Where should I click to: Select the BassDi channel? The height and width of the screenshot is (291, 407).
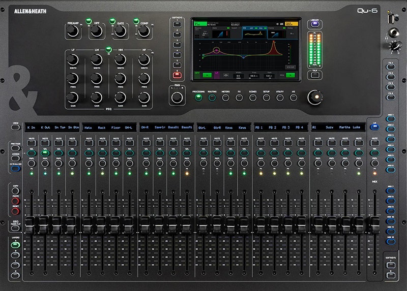(173, 153)
